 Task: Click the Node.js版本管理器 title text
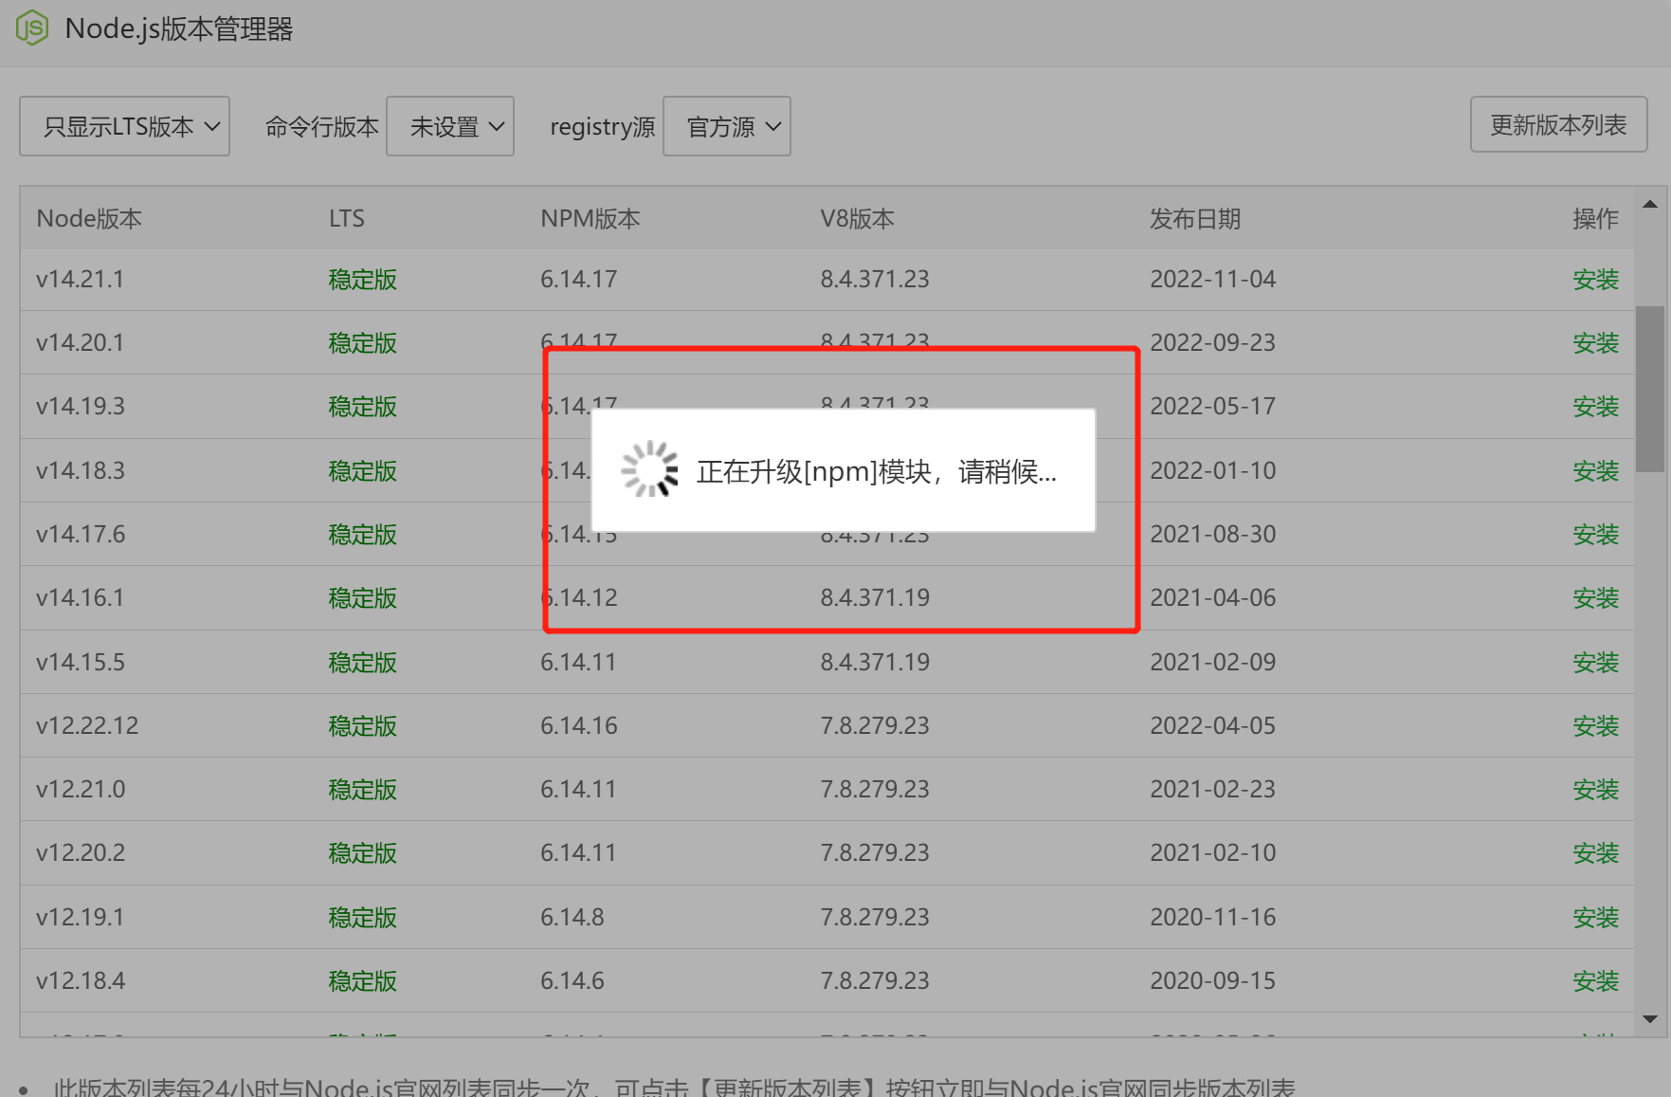point(179,29)
